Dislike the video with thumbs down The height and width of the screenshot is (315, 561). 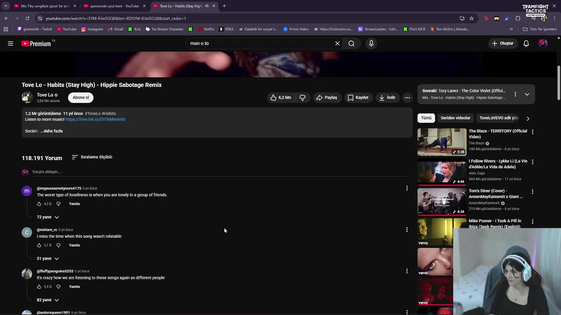click(x=302, y=98)
